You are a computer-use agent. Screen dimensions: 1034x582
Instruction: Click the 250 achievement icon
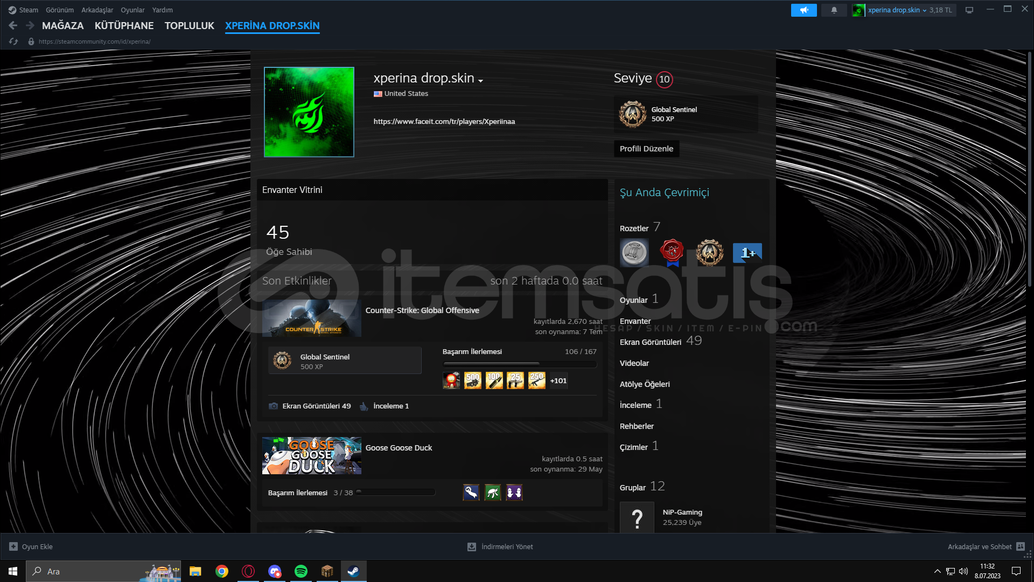pos(536,380)
